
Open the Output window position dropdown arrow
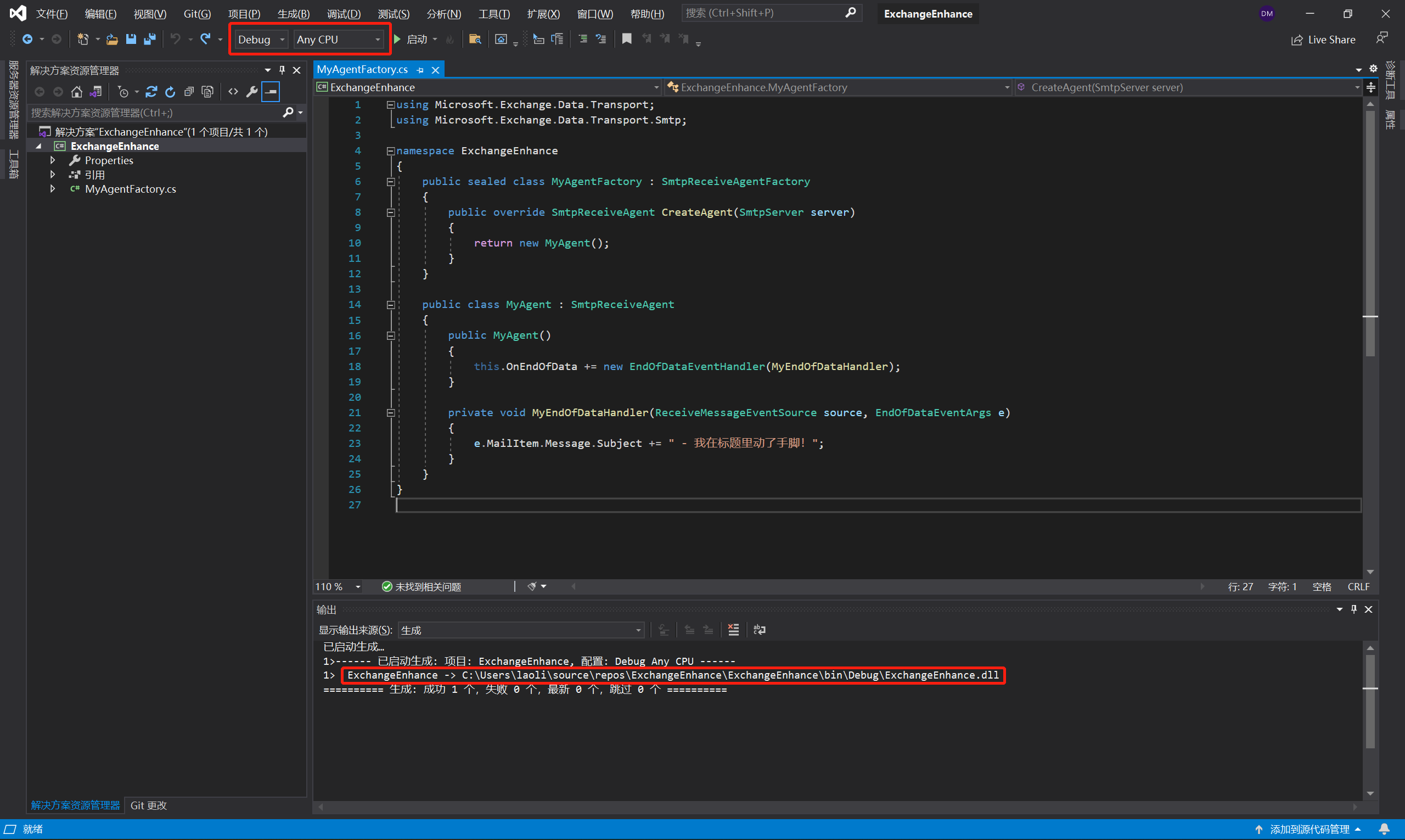click(x=1339, y=609)
